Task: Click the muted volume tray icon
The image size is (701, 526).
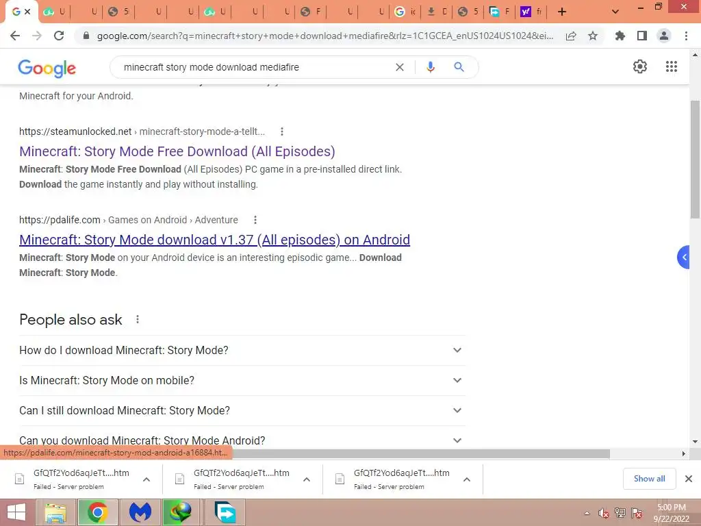Action: pyautogui.click(x=604, y=513)
